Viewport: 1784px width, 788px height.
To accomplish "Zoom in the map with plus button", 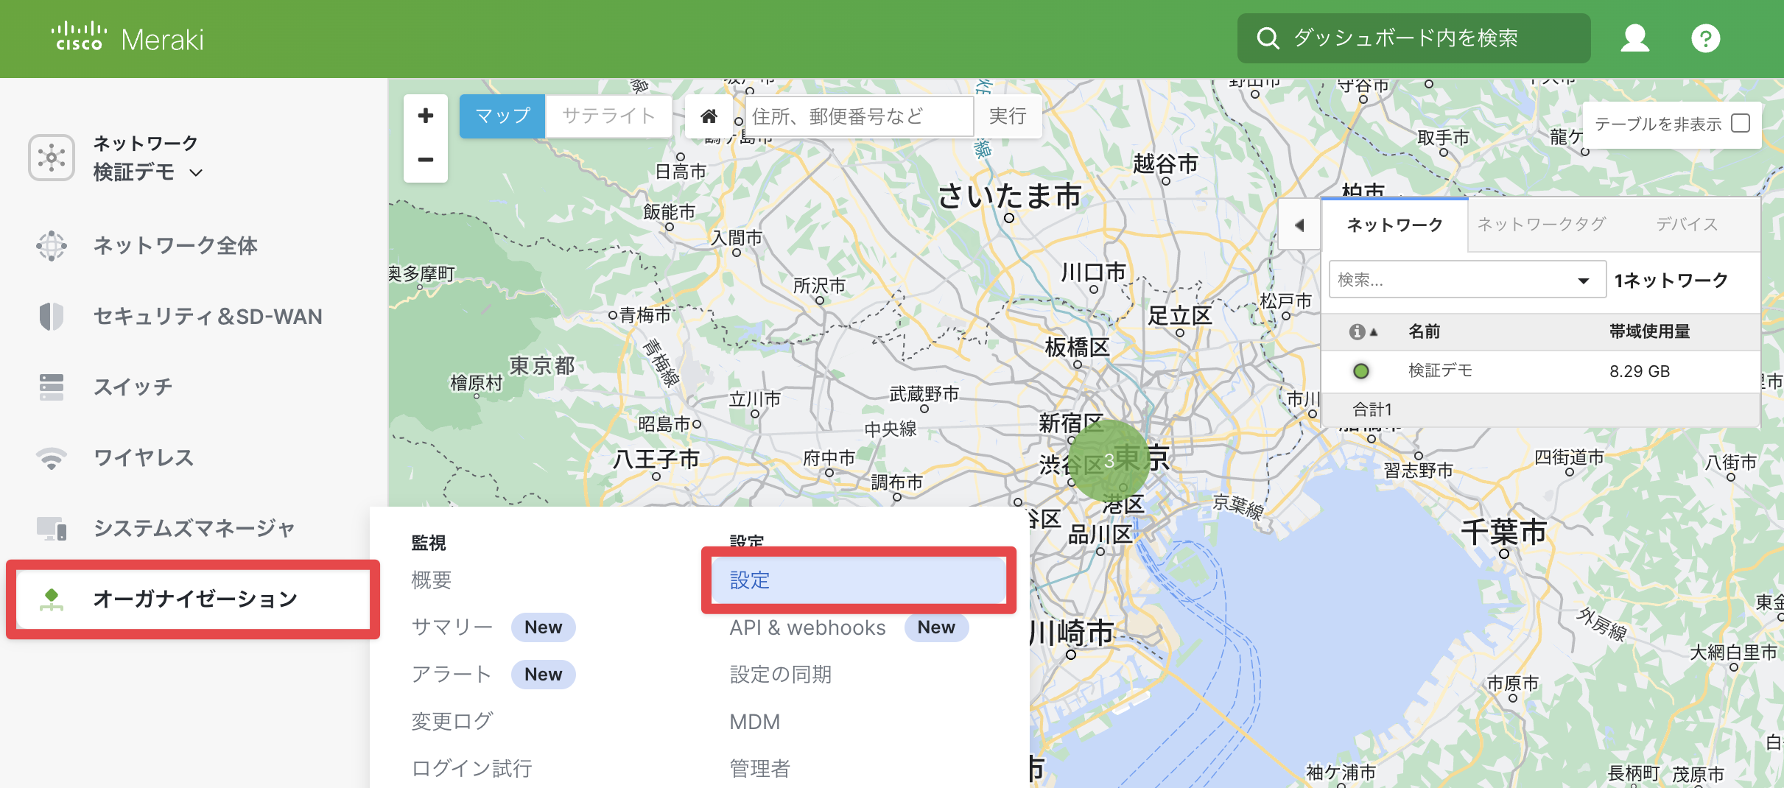I will [425, 116].
